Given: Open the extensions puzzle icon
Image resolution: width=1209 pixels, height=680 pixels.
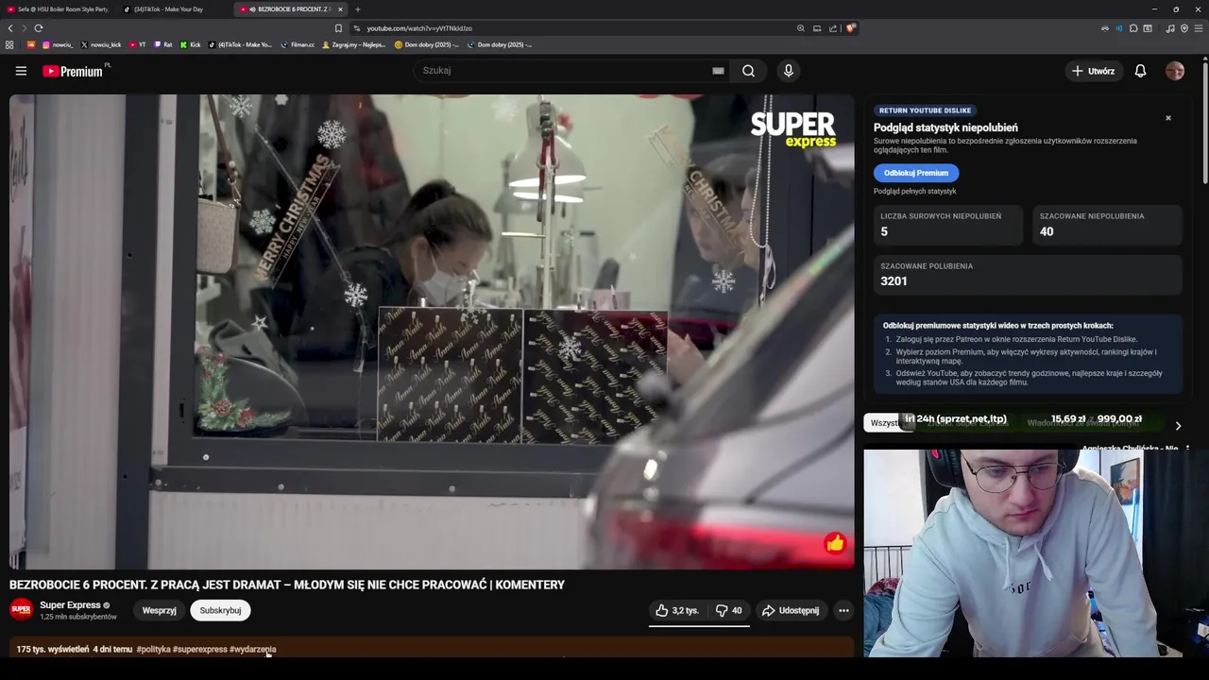Looking at the screenshot, I should (1133, 28).
